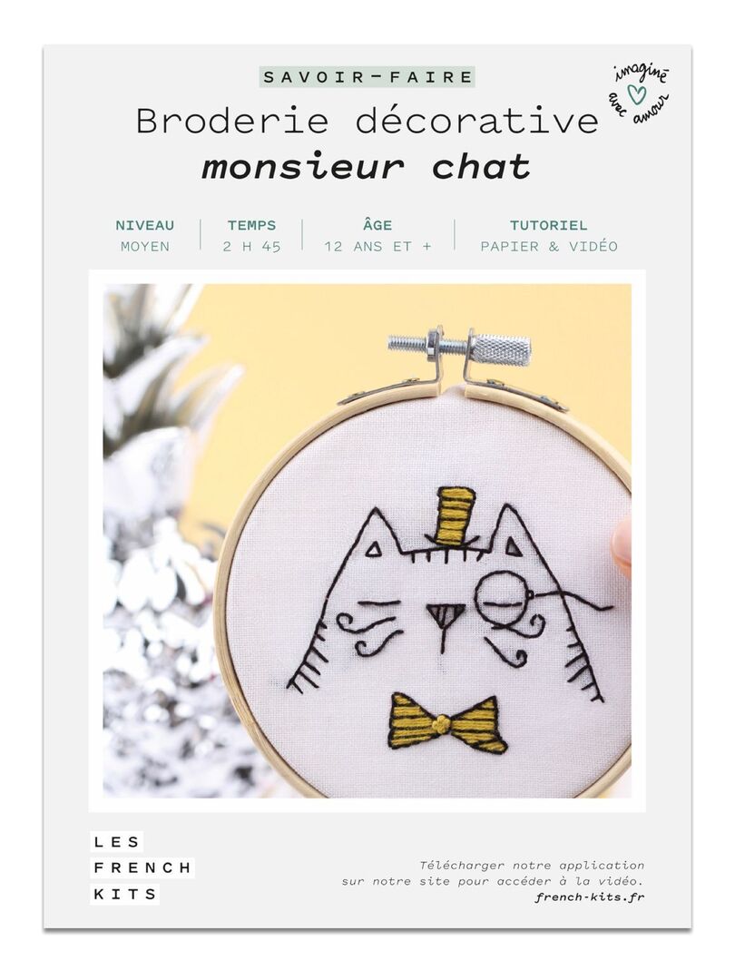Click the SAVOIR-FAIRE label tag

[367, 77]
